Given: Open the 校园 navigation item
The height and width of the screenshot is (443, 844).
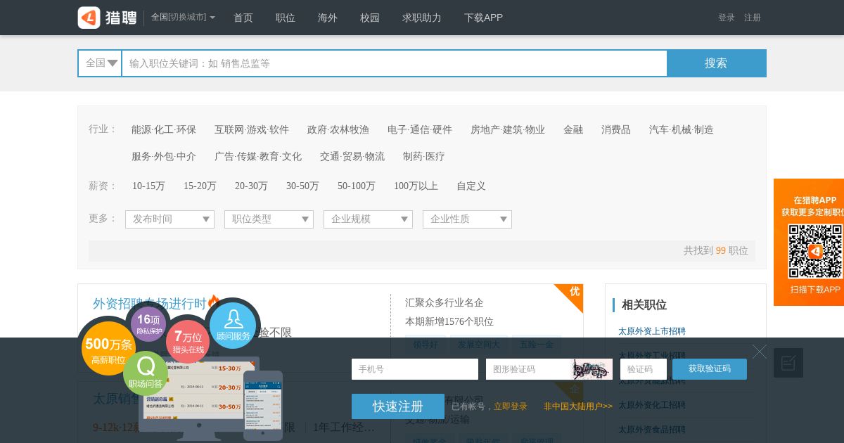Looking at the screenshot, I should (x=370, y=18).
